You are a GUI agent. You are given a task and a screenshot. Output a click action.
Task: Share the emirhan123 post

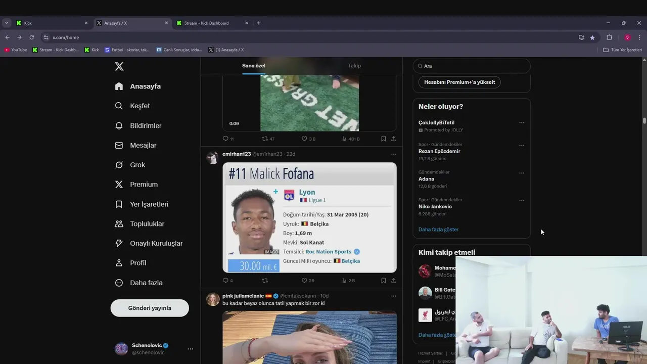pos(394,281)
